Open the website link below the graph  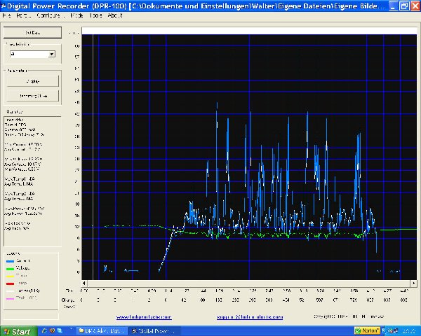coord(145,316)
